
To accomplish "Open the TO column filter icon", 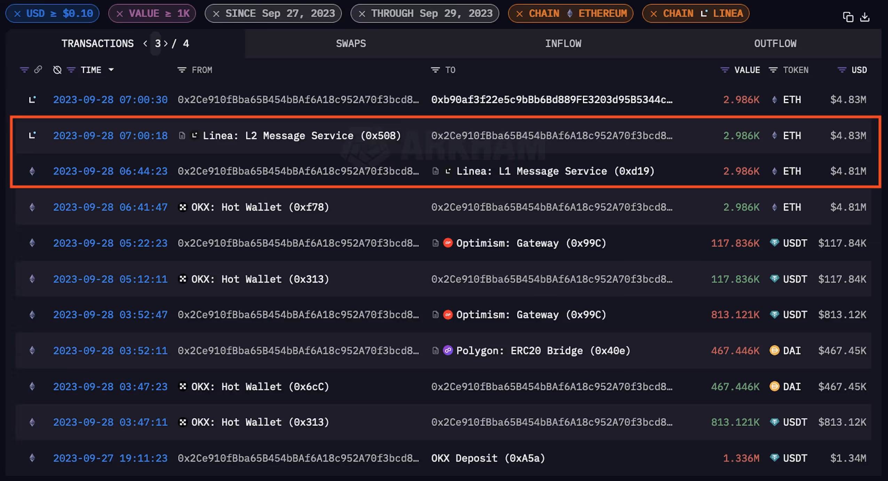I will point(435,70).
